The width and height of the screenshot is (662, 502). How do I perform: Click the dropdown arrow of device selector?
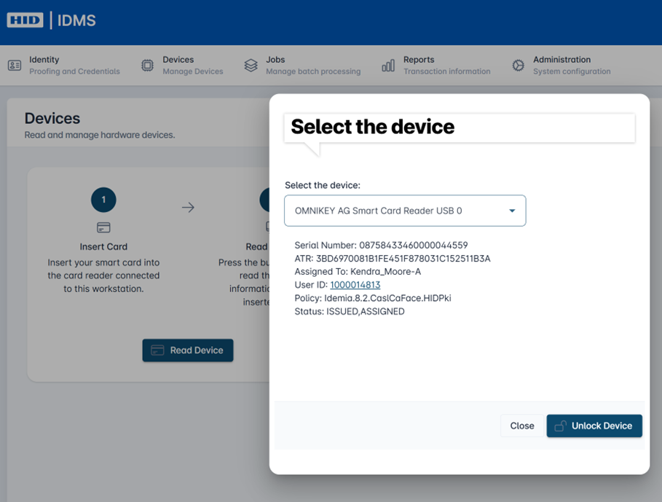pyautogui.click(x=512, y=211)
